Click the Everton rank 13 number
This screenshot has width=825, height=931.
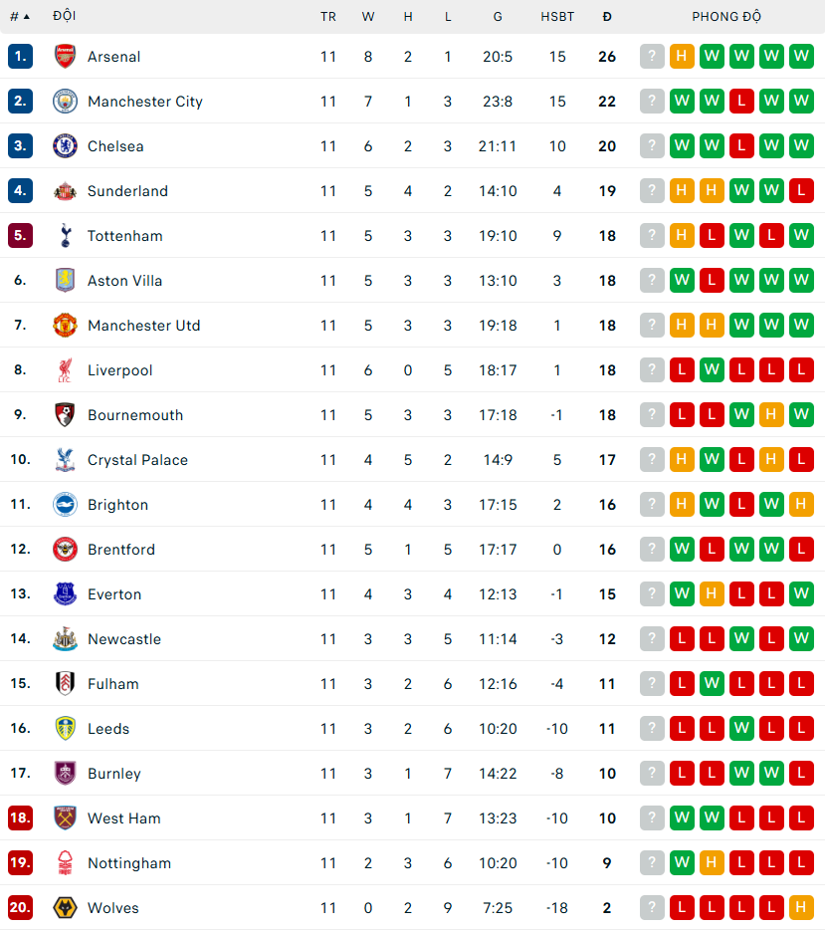coord(20,594)
